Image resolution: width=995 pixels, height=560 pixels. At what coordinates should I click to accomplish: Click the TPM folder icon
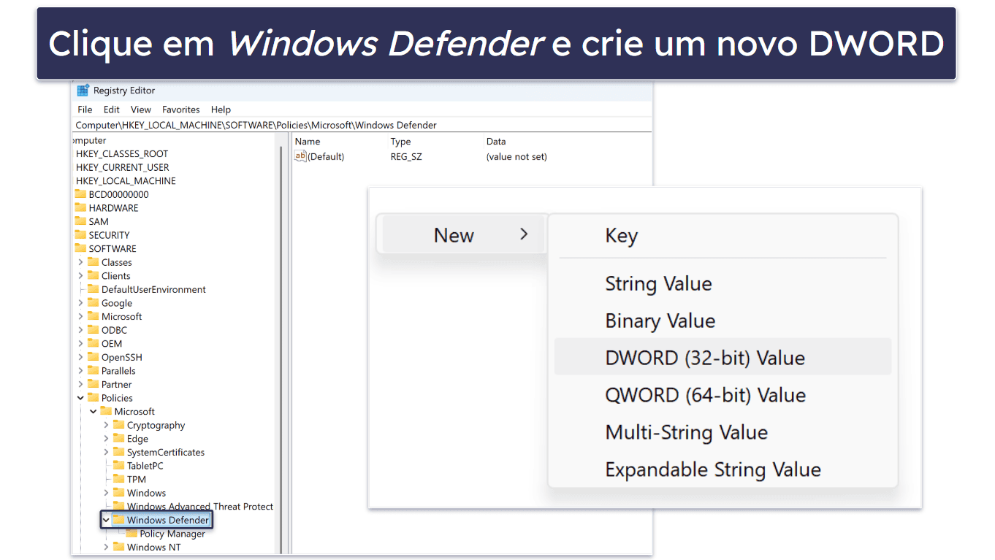pyautogui.click(x=118, y=479)
